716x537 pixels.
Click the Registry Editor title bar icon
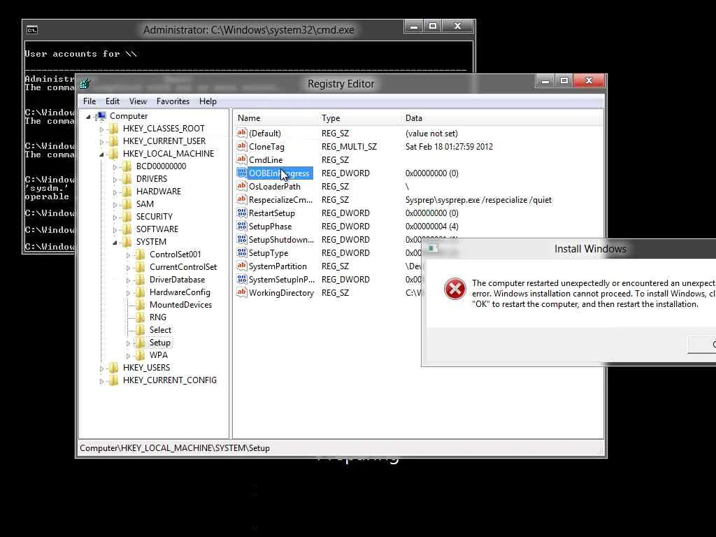[x=85, y=84]
